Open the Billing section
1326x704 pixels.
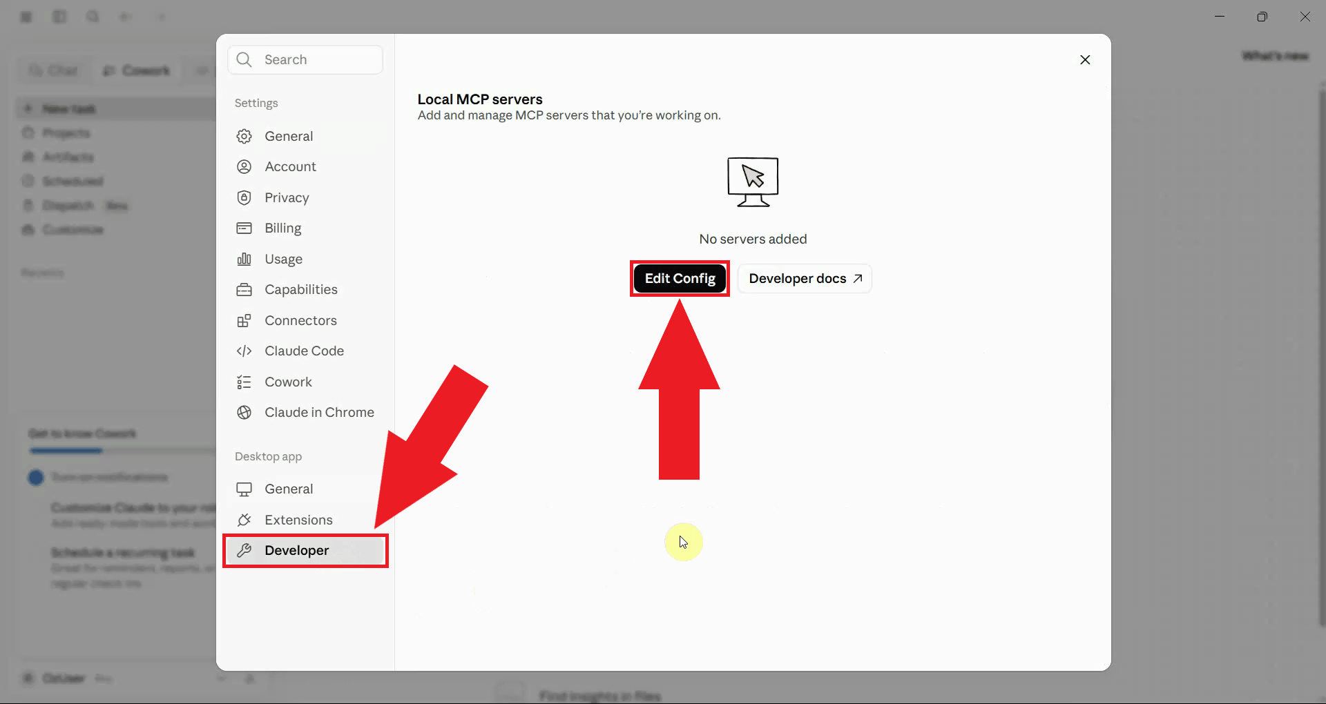(x=305, y=228)
